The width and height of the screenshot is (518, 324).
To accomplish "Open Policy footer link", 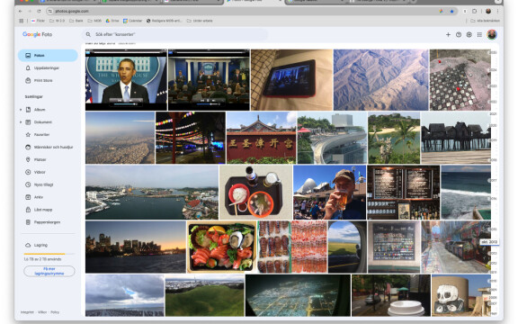I will [55, 312].
